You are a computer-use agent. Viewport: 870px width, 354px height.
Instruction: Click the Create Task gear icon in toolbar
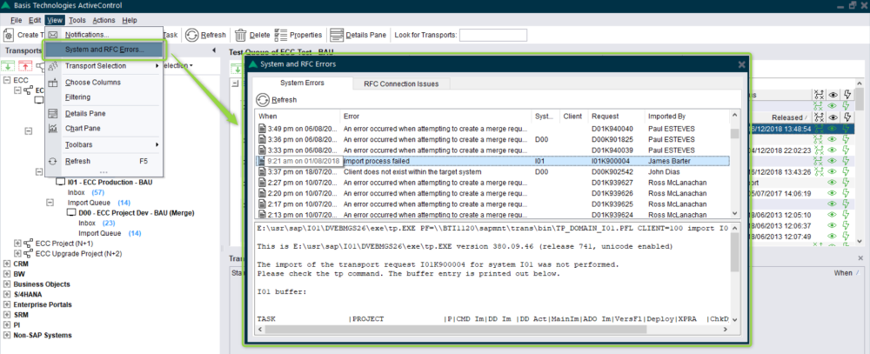coord(9,35)
